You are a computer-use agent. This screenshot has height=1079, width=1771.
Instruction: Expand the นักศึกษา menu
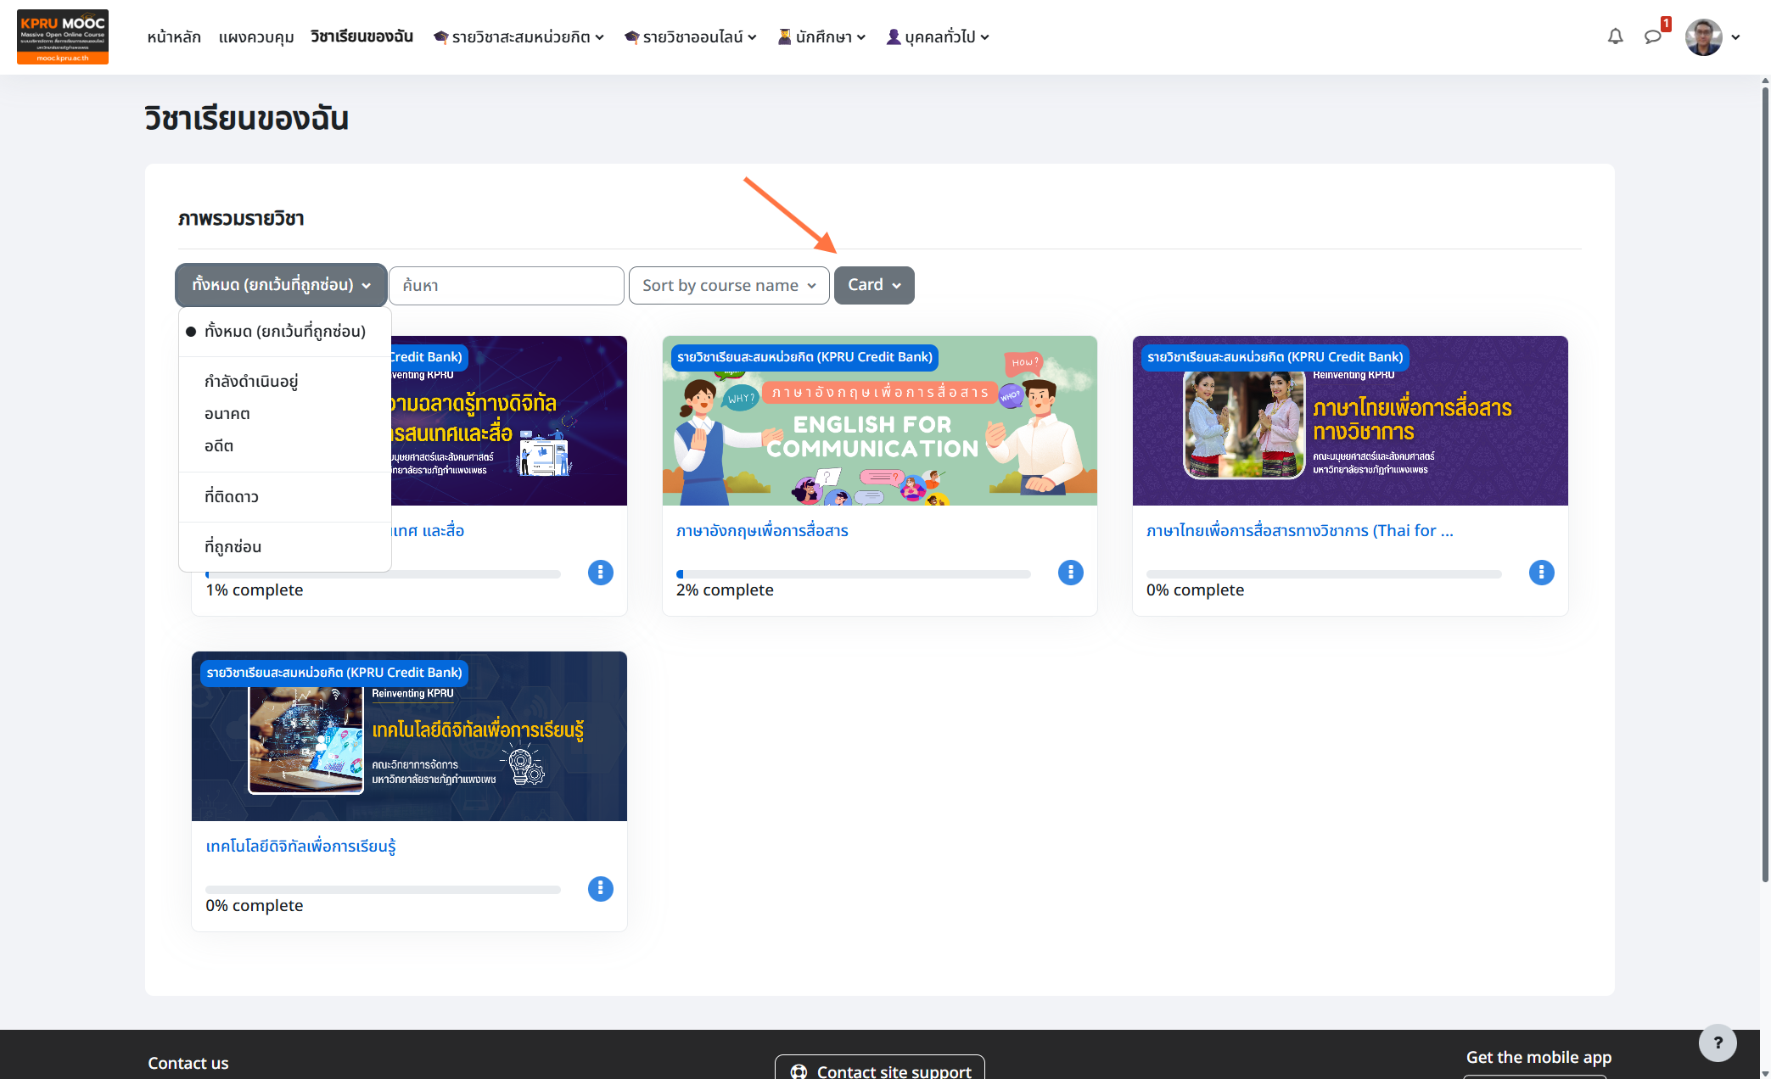[x=821, y=36]
